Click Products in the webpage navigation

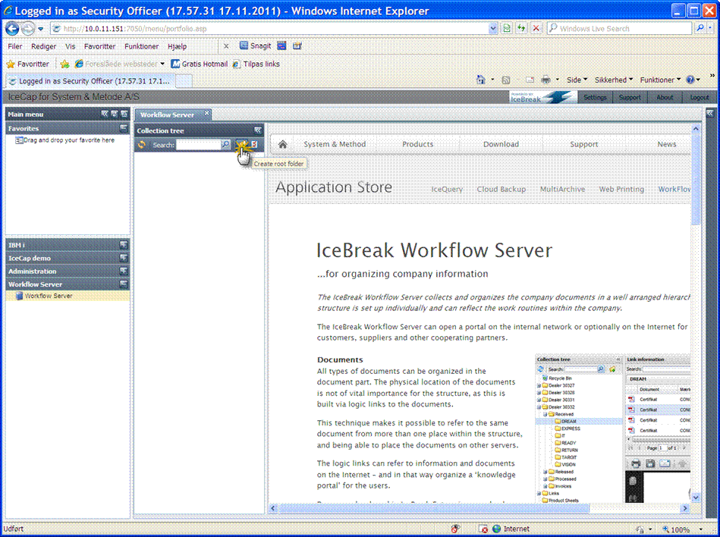point(417,144)
